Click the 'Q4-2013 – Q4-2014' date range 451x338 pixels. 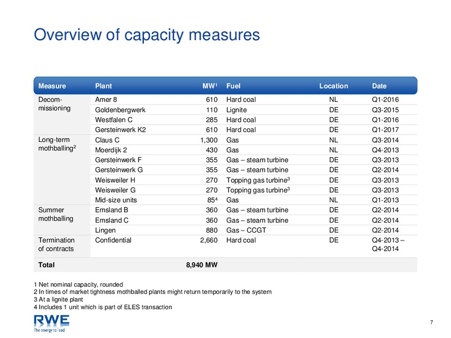point(388,244)
